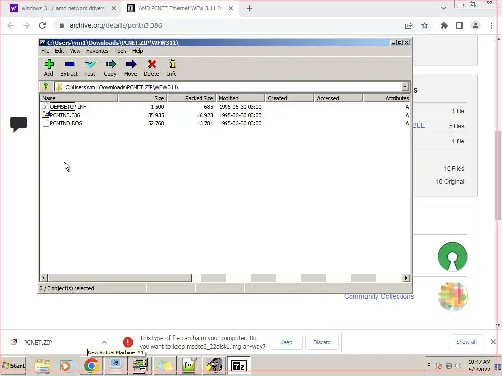Sort by Created column header
502x376 pixels.
pyautogui.click(x=289, y=98)
